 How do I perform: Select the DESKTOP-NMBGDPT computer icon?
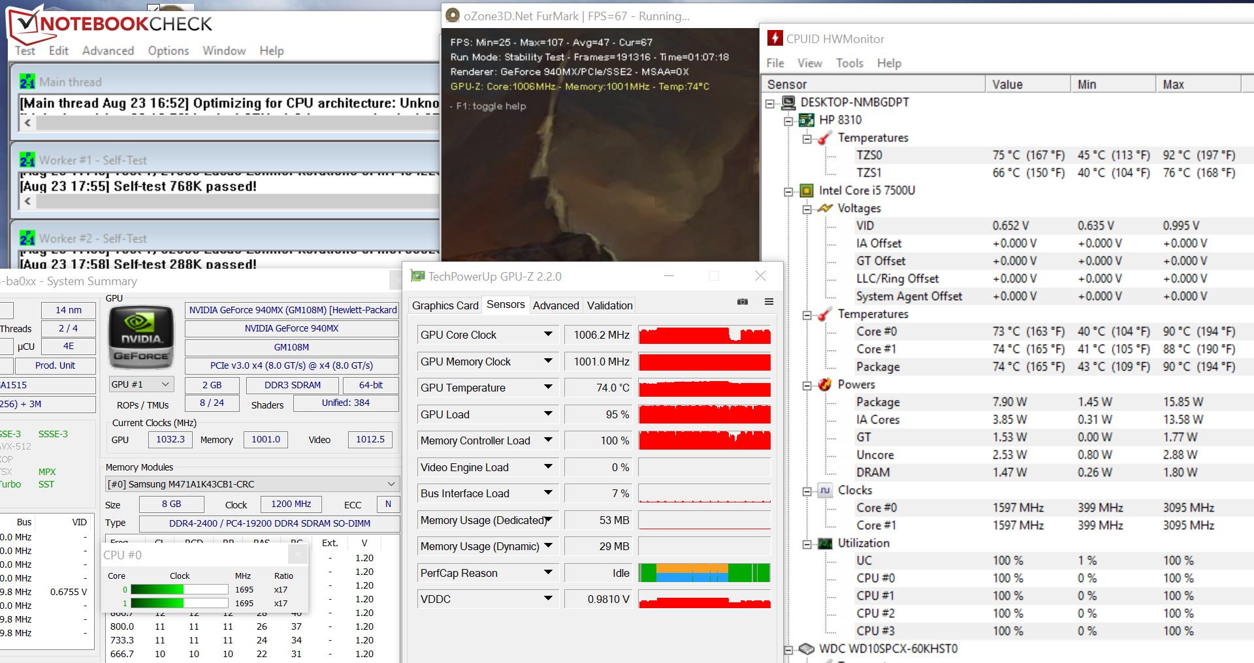tap(788, 102)
